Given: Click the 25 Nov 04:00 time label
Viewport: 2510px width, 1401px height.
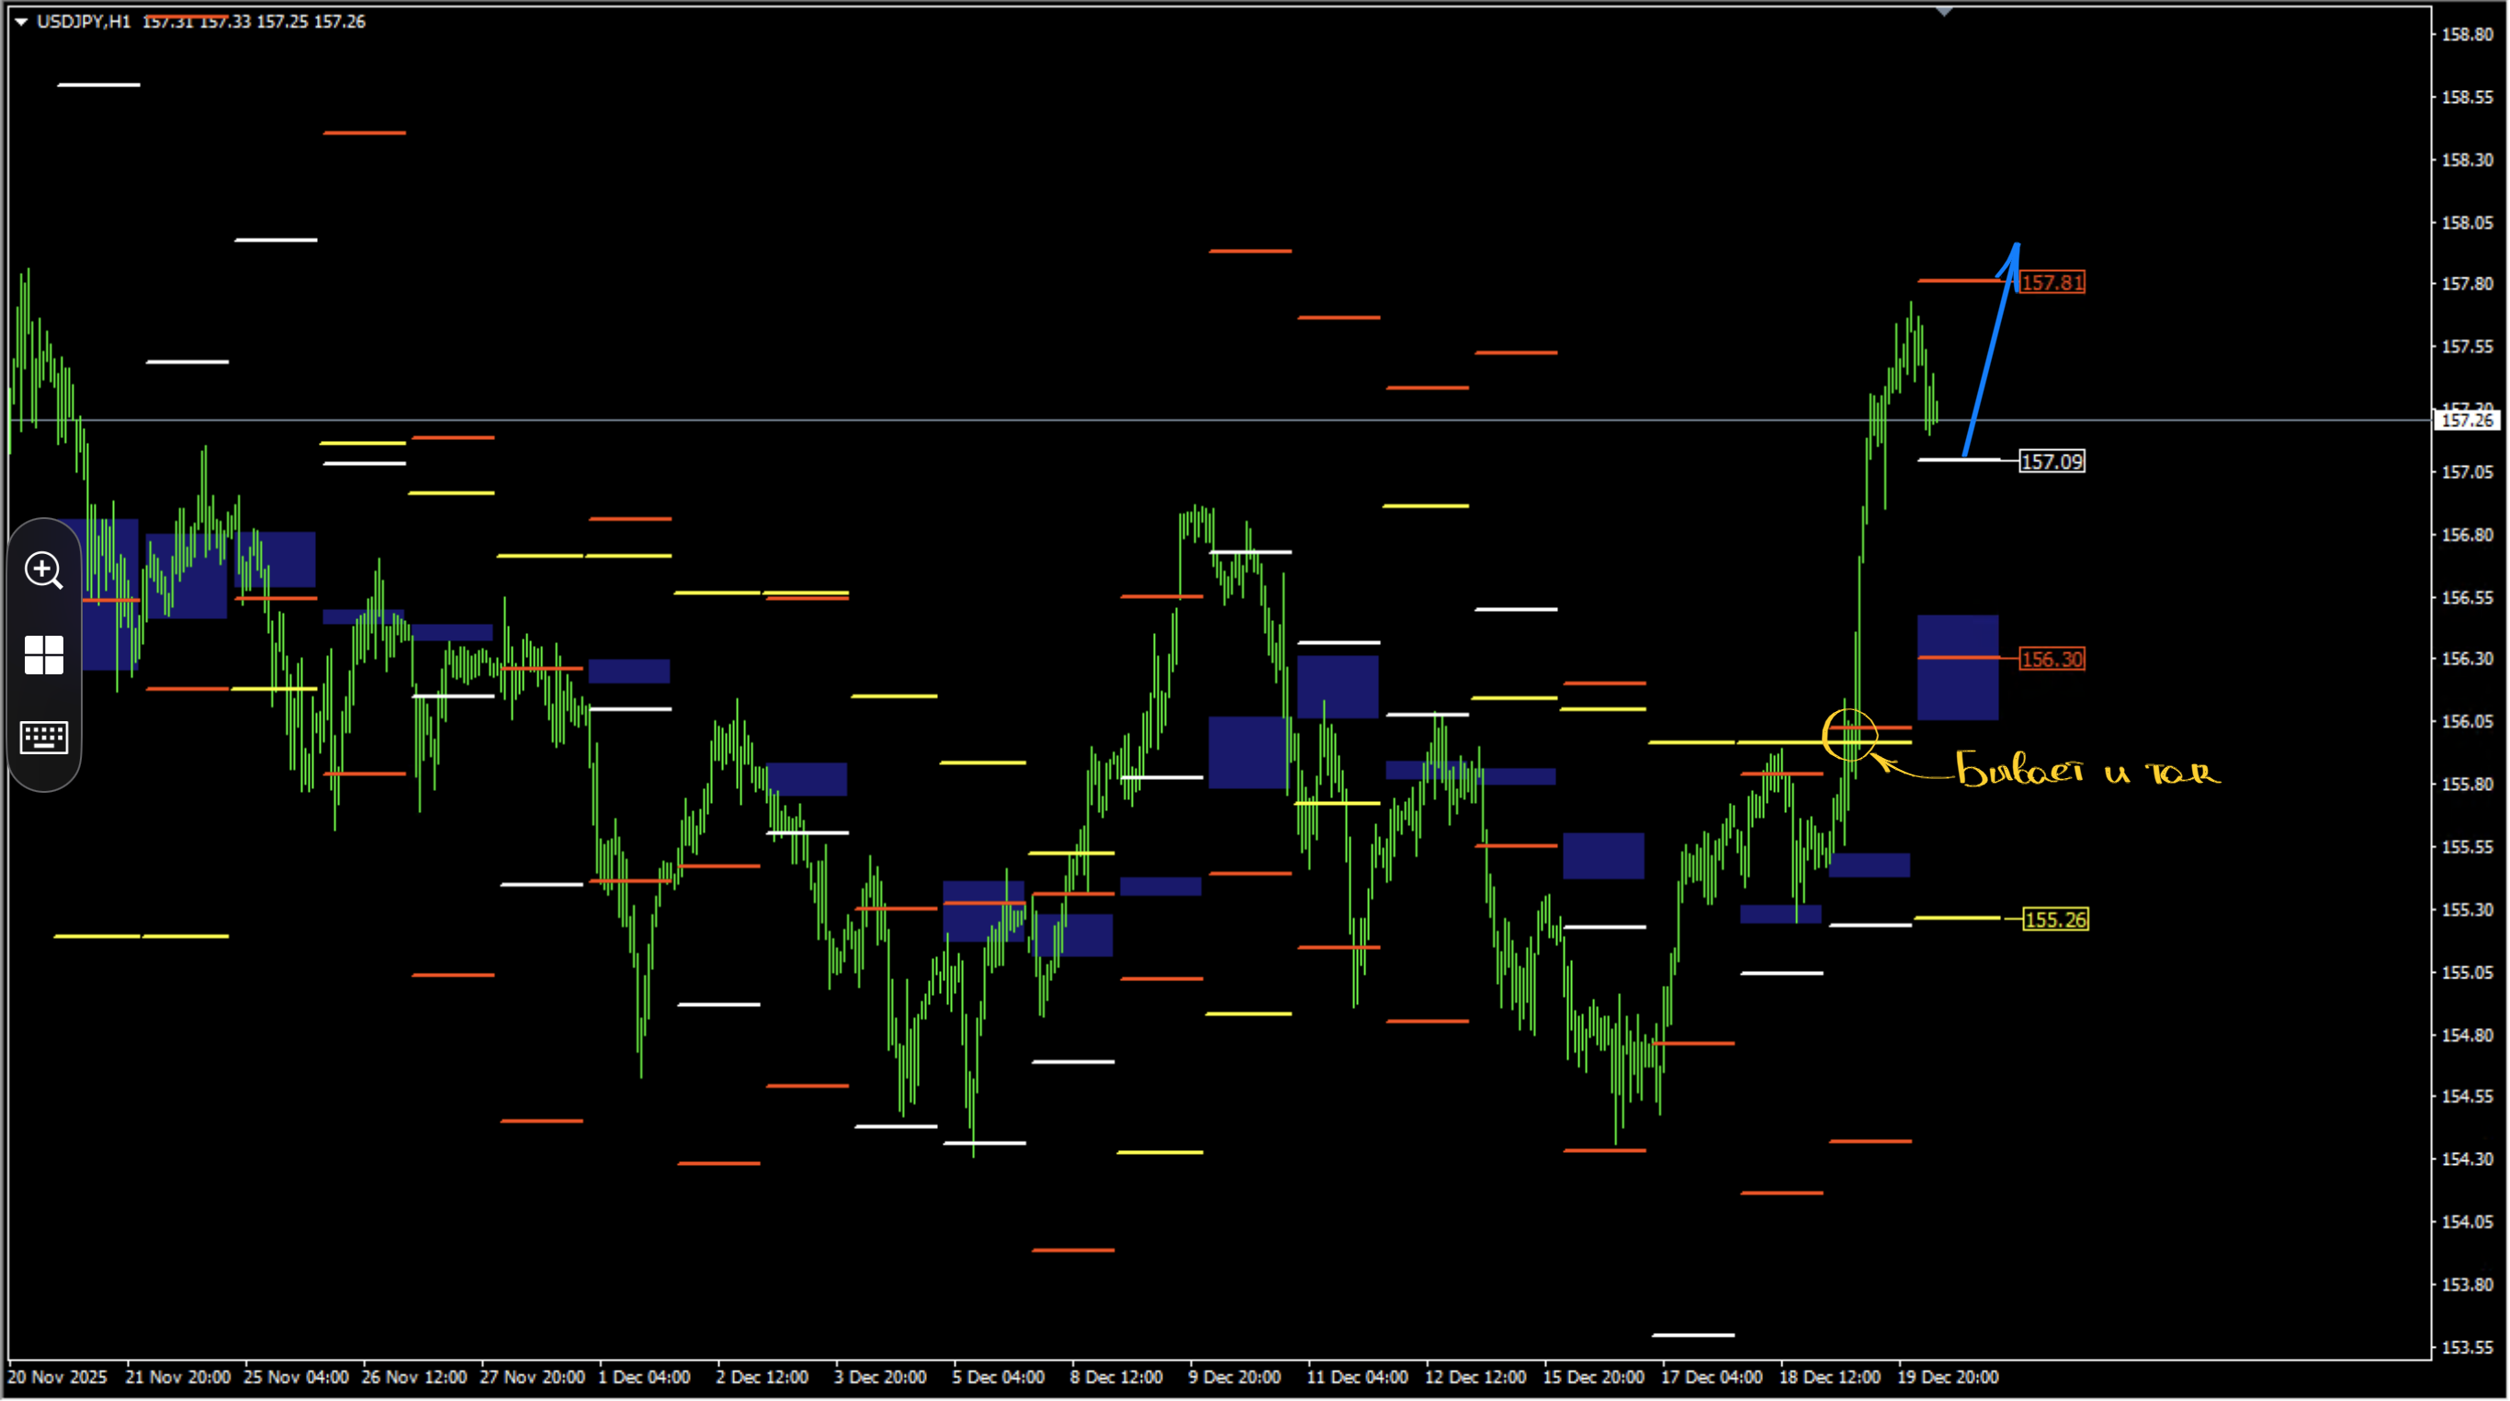Looking at the screenshot, I should coord(296,1378).
